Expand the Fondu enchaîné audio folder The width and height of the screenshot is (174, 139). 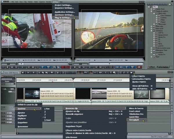151,48
